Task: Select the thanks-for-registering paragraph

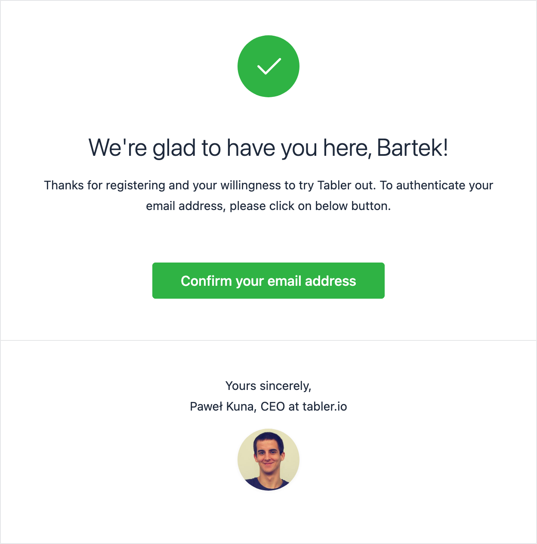Action: pyautogui.click(x=268, y=195)
